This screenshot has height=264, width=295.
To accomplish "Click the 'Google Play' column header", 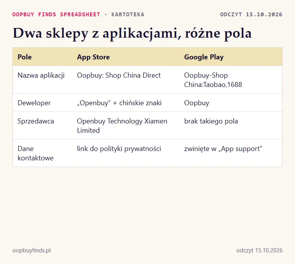I will (204, 57).
